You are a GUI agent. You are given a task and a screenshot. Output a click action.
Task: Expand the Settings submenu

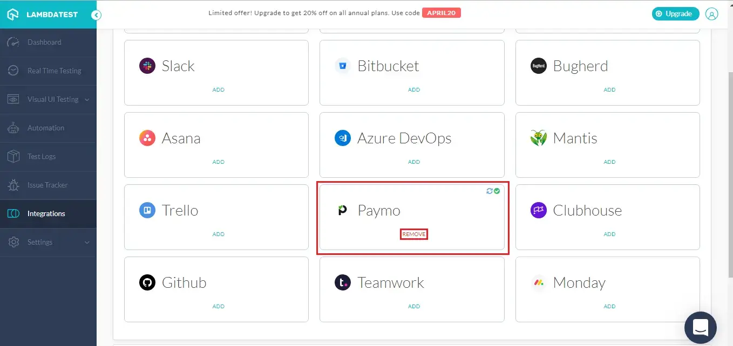pos(48,242)
